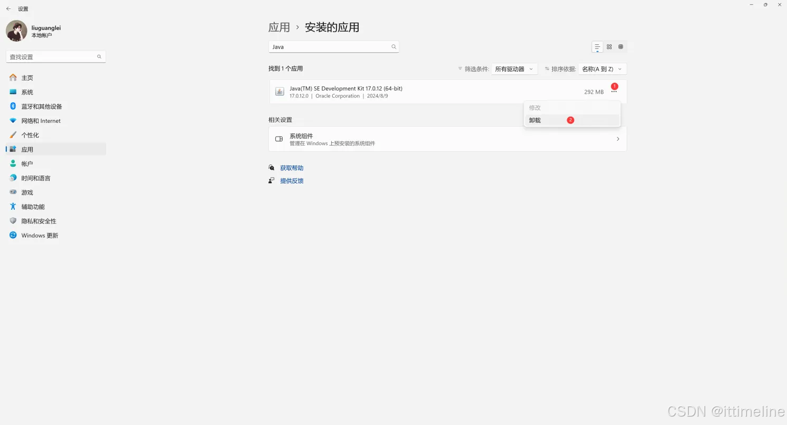Open 网络和 Internet in the sidebar
Viewport: 787px width, 425px height.
(56, 121)
